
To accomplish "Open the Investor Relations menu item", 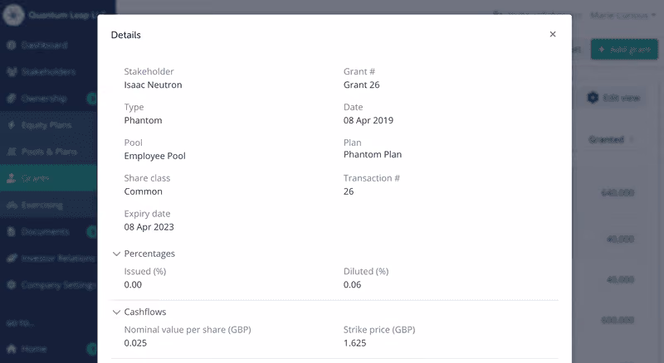I will tap(49, 258).
